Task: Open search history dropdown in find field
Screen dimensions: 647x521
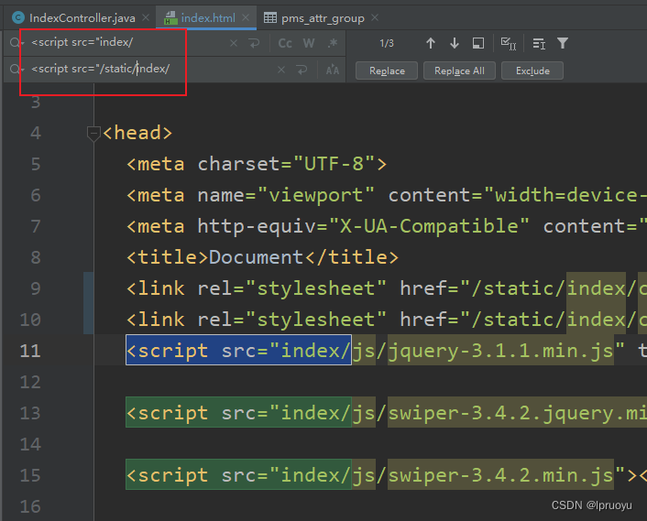Action: pyautogui.click(x=16, y=43)
